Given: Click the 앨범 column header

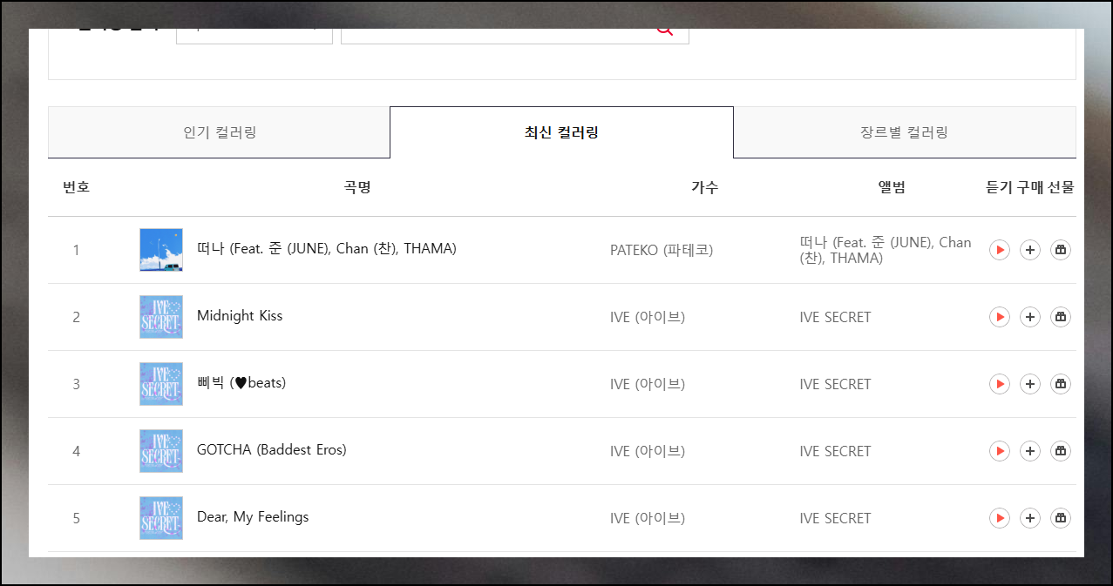Looking at the screenshot, I should tap(892, 187).
